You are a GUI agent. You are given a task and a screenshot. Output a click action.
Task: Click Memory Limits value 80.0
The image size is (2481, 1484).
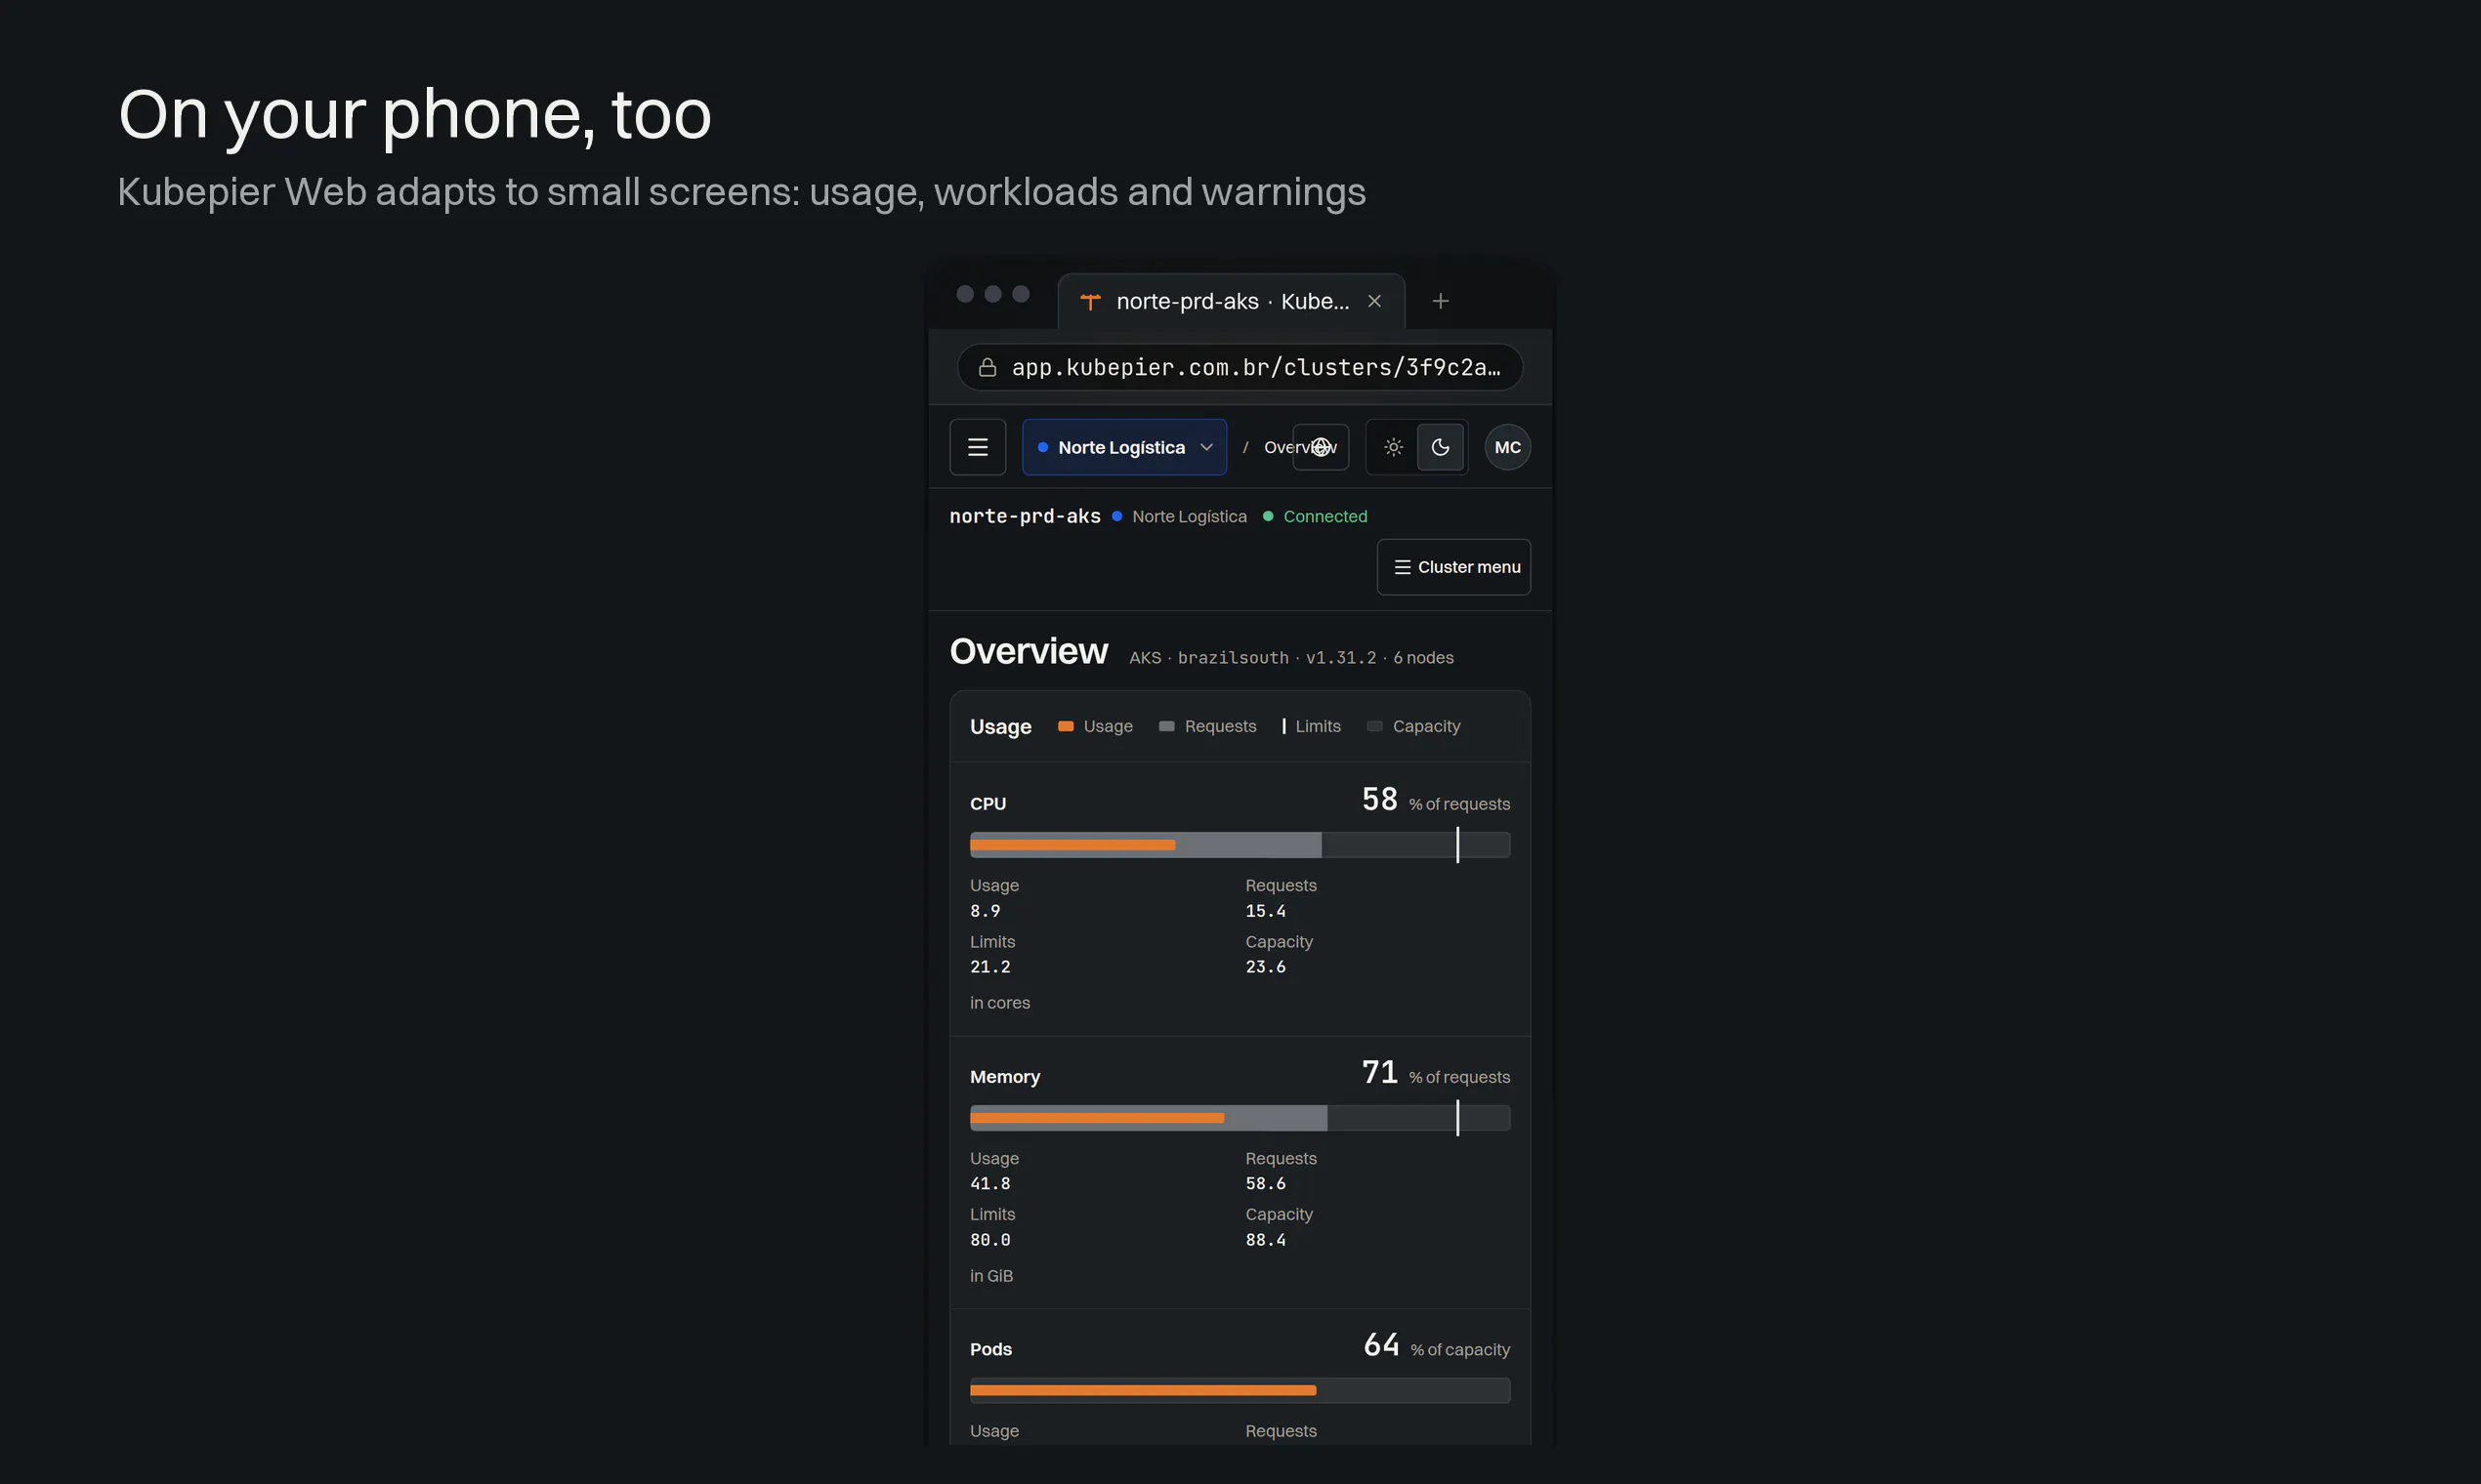[x=990, y=1239]
